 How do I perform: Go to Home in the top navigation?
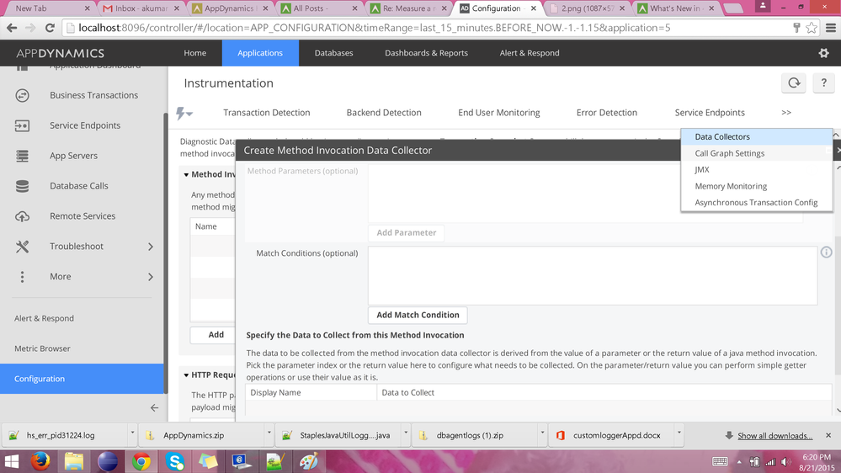[194, 53]
